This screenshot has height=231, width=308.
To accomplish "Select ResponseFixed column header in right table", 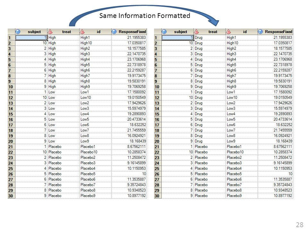I will [275, 32].
